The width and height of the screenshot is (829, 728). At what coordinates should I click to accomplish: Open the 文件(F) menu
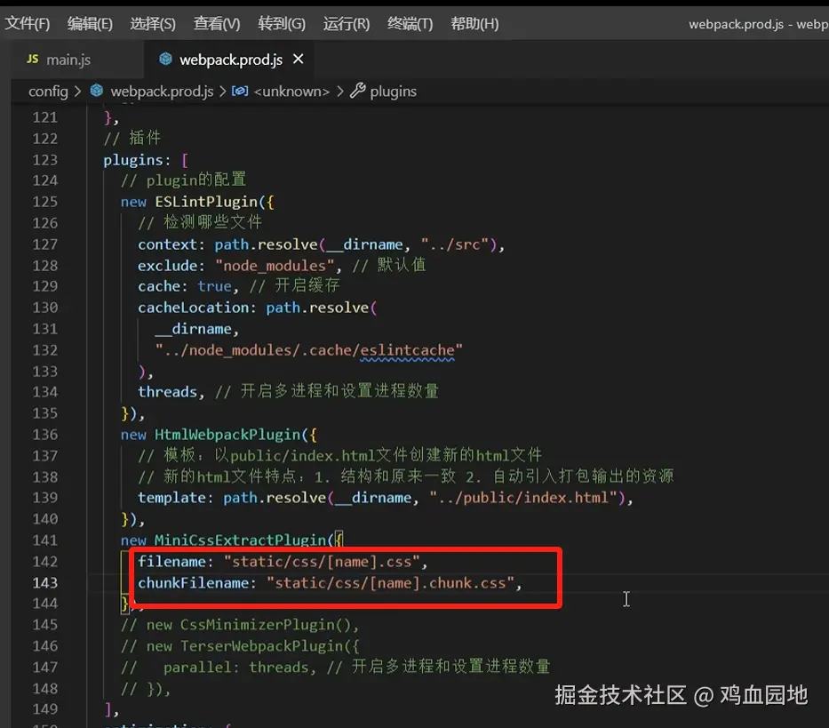[x=27, y=24]
